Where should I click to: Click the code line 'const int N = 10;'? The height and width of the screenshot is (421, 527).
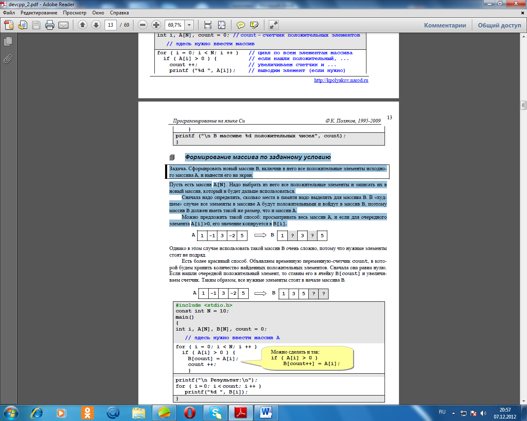click(202, 311)
